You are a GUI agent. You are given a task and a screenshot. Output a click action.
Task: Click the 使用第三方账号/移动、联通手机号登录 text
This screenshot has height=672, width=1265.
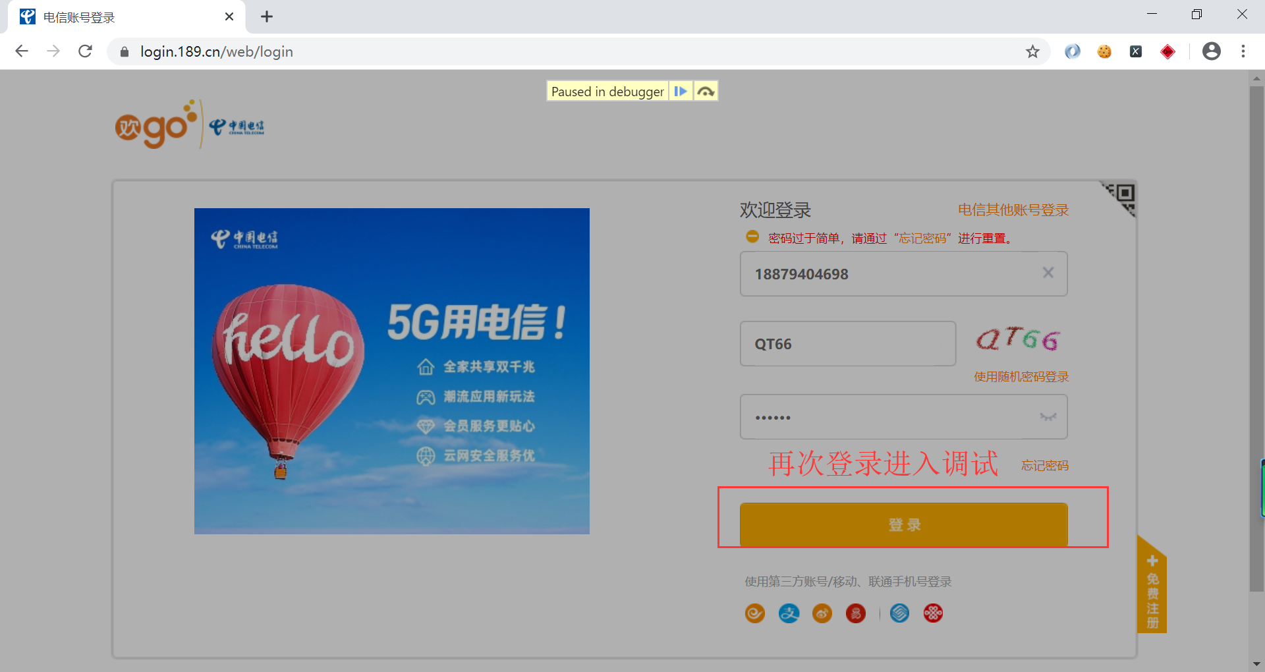848,582
